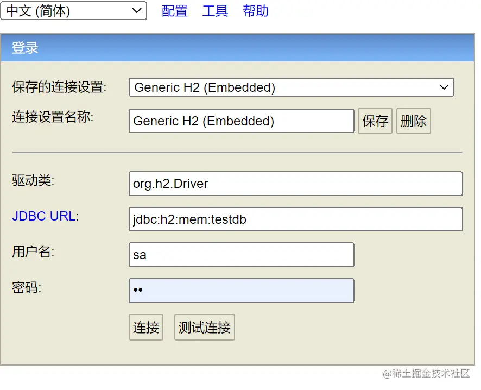The image size is (481, 390).
Task: Open the 配置 link
Action: point(174,11)
